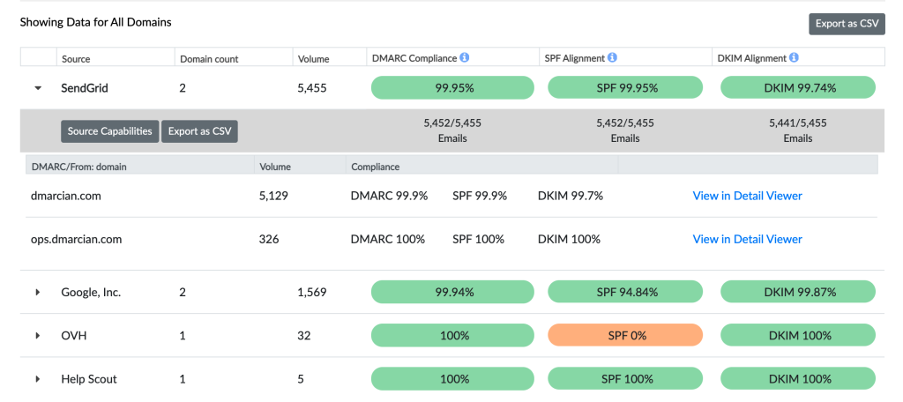The image size is (903, 402).
Task: Click SendGrid SPF 99.95% bar
Action: coord(625,88)
